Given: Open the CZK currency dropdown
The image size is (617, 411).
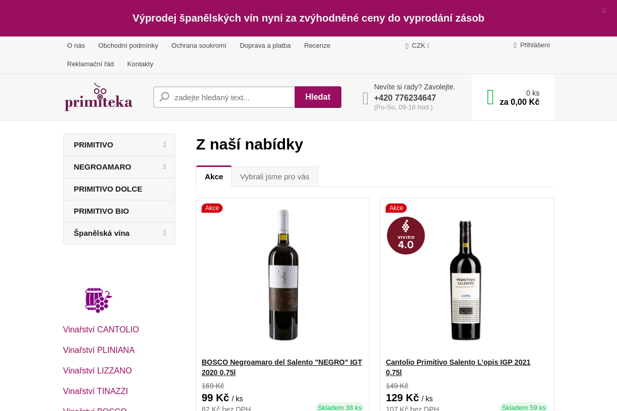Looking at the screenshot, I should click(x=418, y=46).
